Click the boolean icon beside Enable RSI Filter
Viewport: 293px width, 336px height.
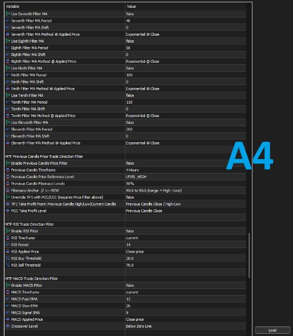pos(8,231)
